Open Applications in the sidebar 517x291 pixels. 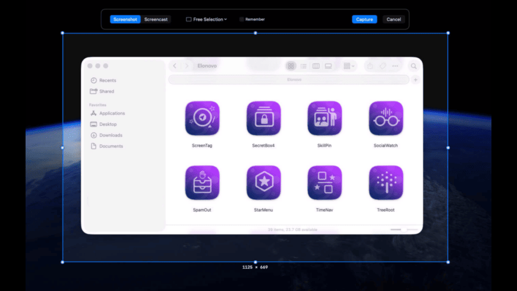click(x=108, y=113)
